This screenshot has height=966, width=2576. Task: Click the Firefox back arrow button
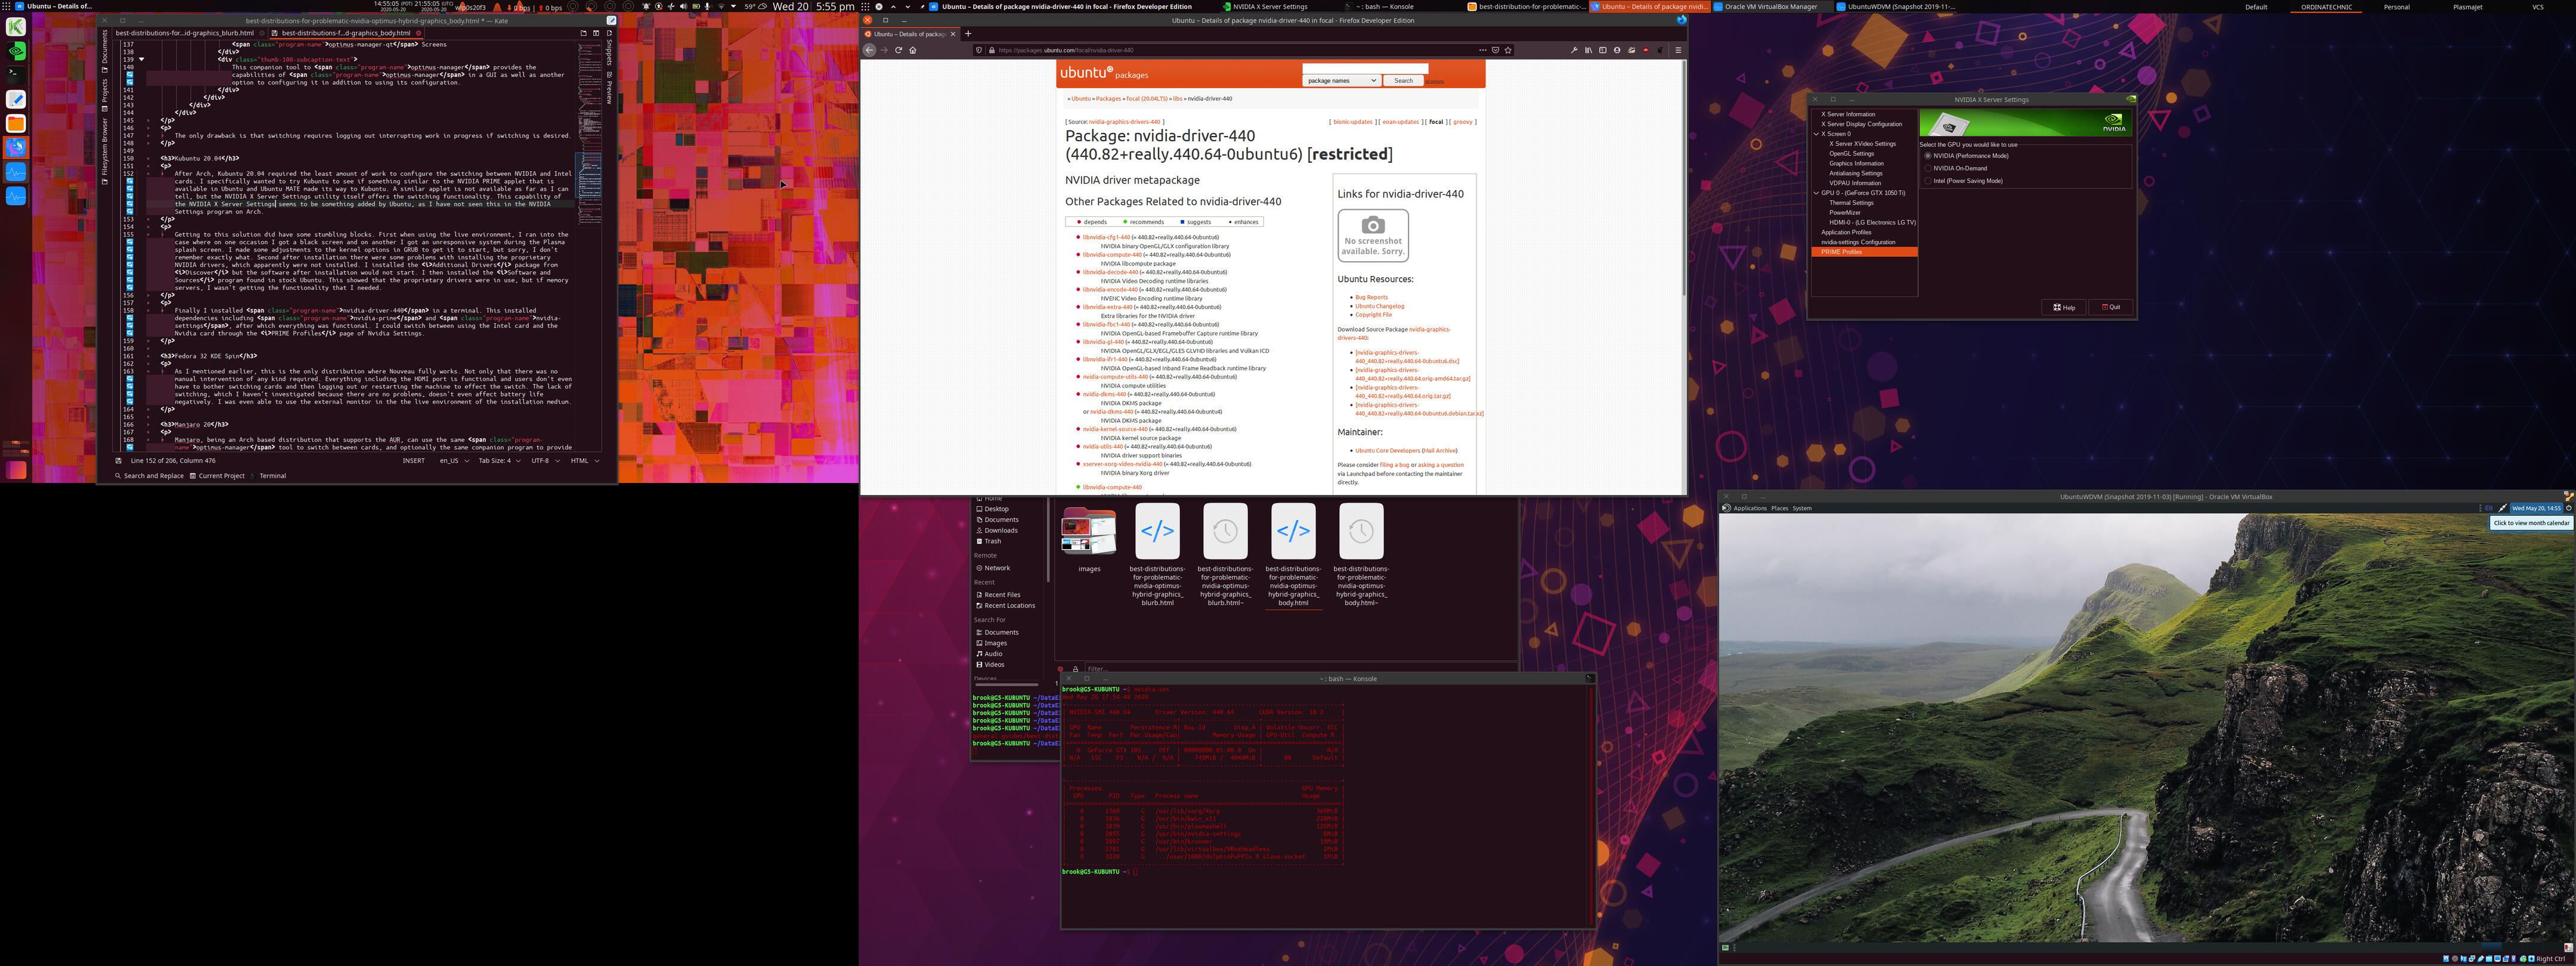tap(869, 50)
